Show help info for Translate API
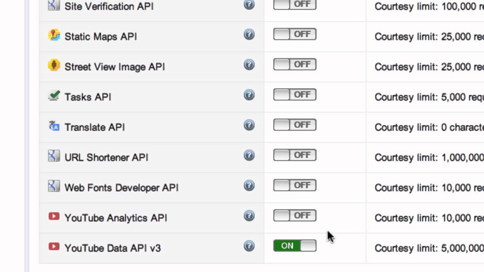484x272 pixels. 249,125
